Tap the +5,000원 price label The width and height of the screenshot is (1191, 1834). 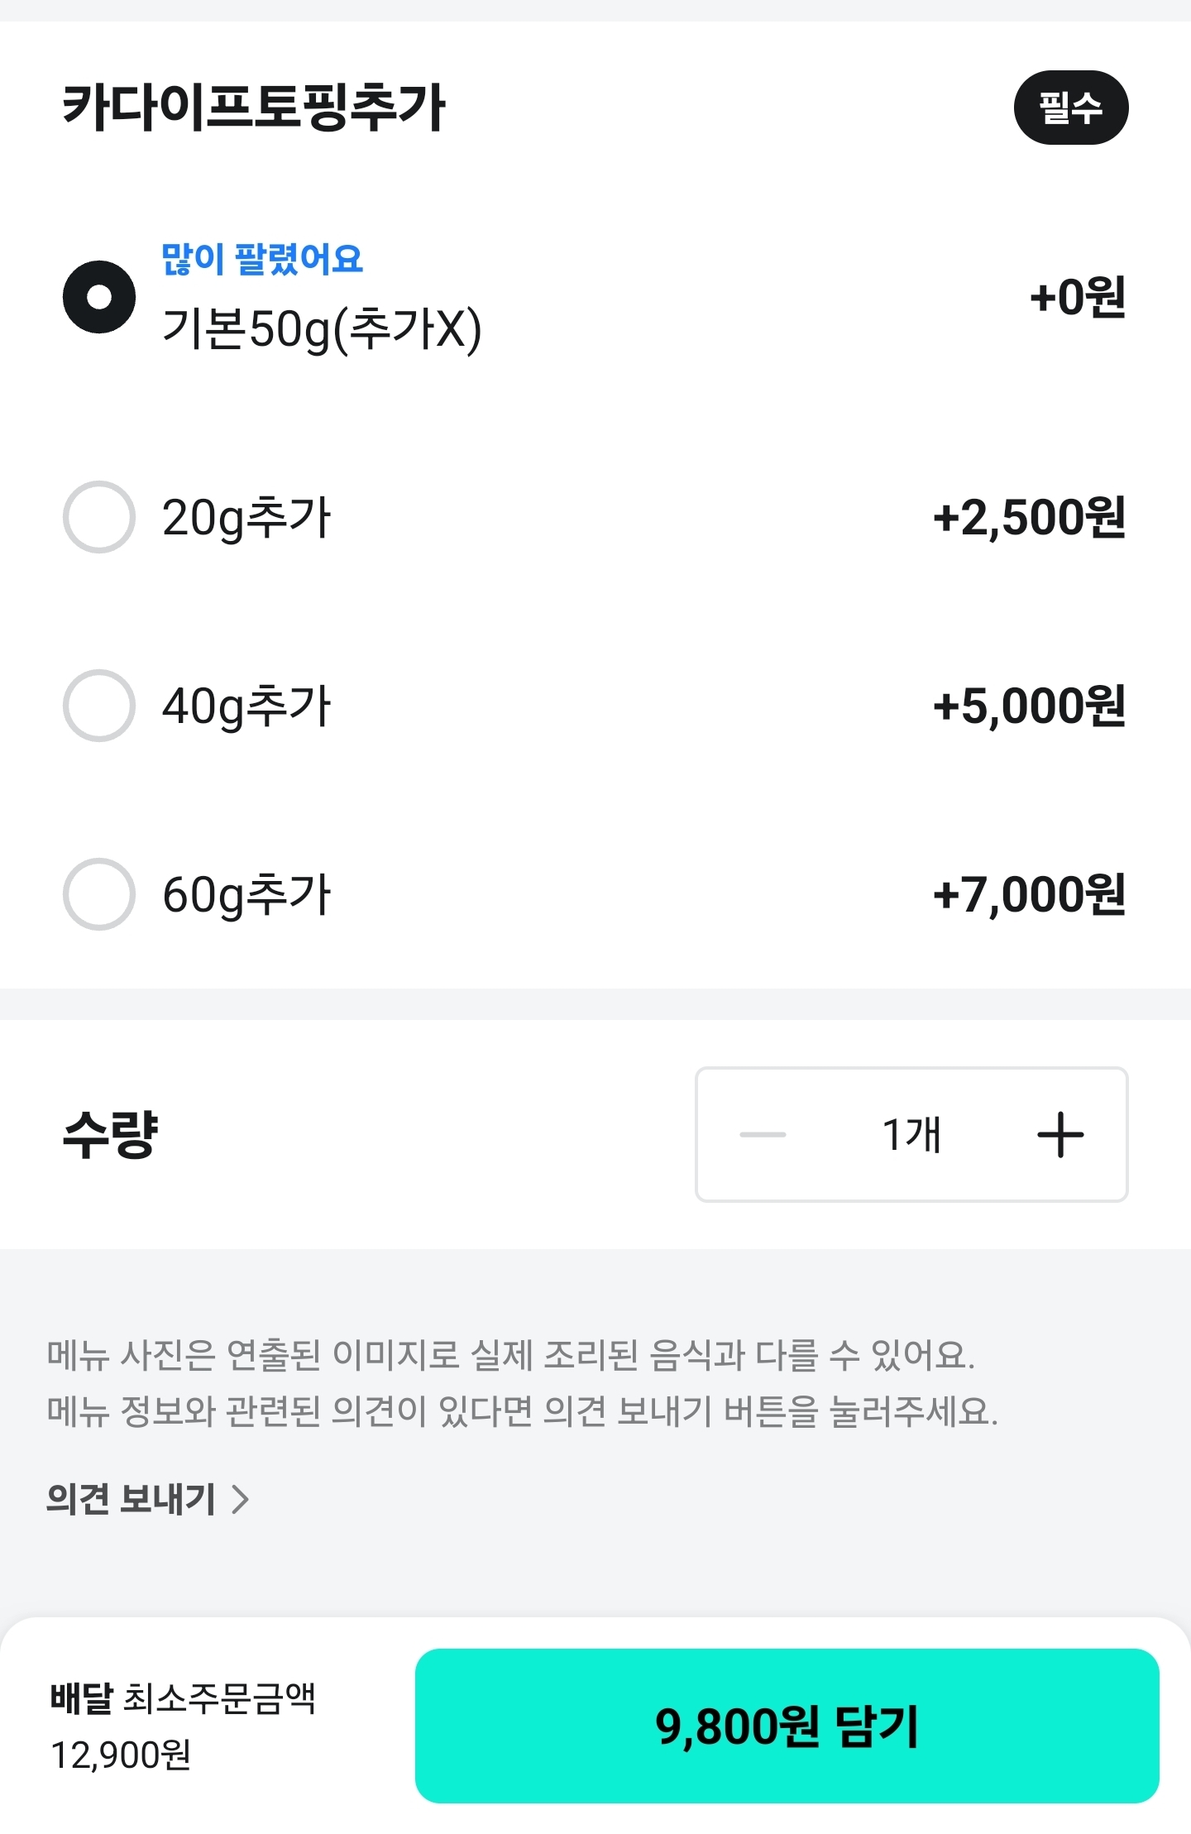click(1029, 706)
